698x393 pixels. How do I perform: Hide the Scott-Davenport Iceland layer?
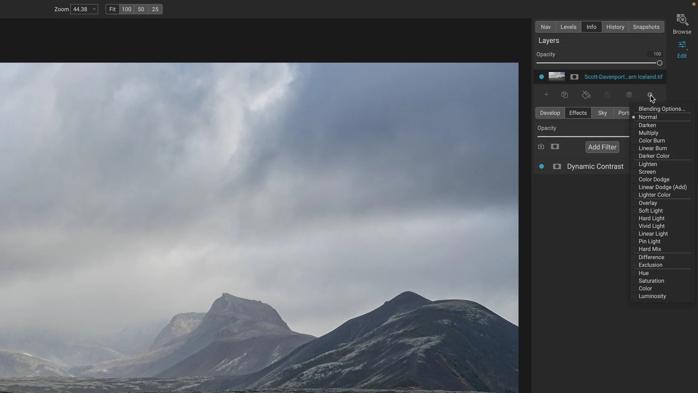click(x=541, y=77)
